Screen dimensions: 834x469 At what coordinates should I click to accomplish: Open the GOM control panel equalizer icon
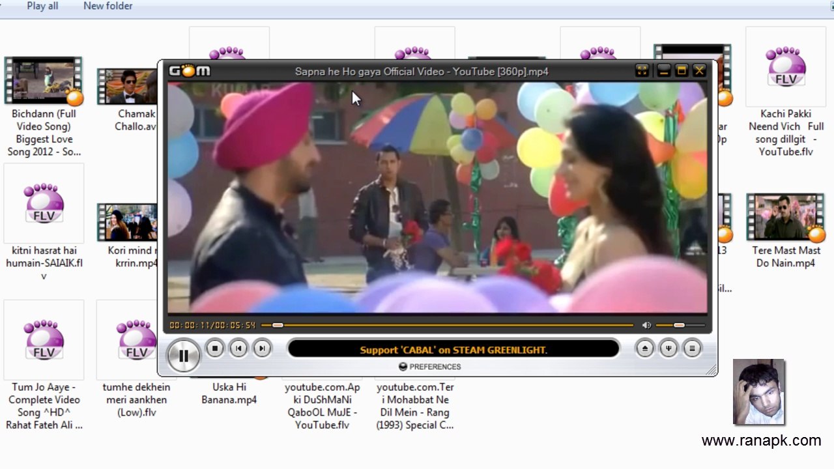coord(669,348)
